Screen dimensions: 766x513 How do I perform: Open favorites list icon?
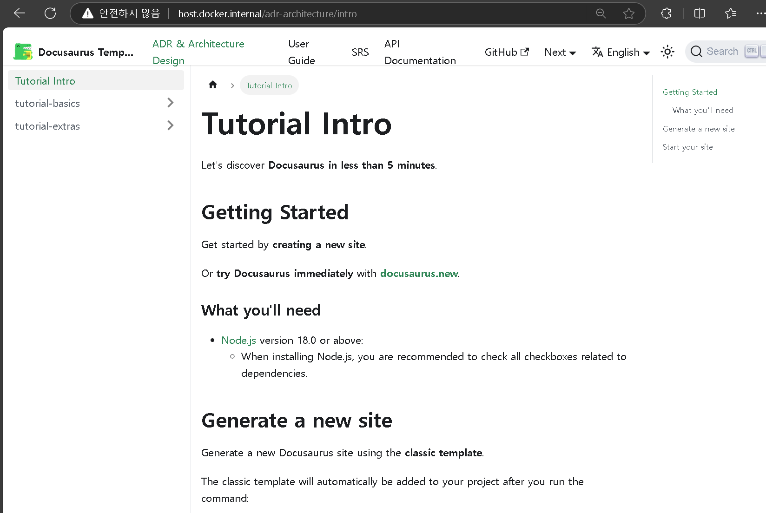(731, 13)
